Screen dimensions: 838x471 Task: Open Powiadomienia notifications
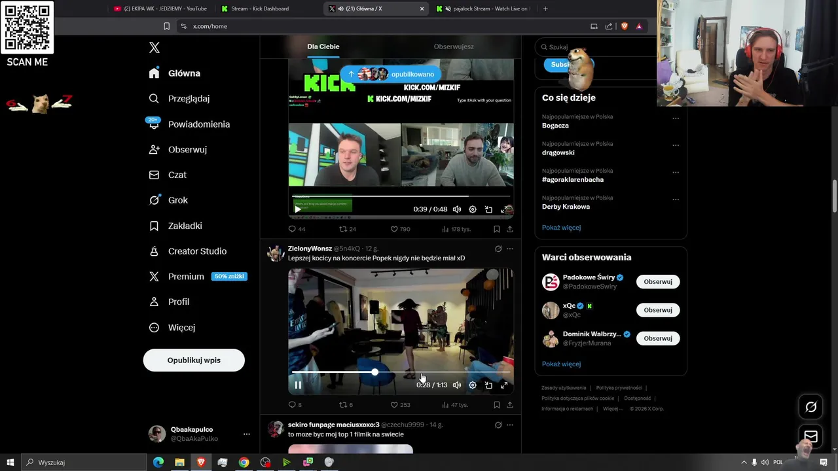tap(189, 124)
